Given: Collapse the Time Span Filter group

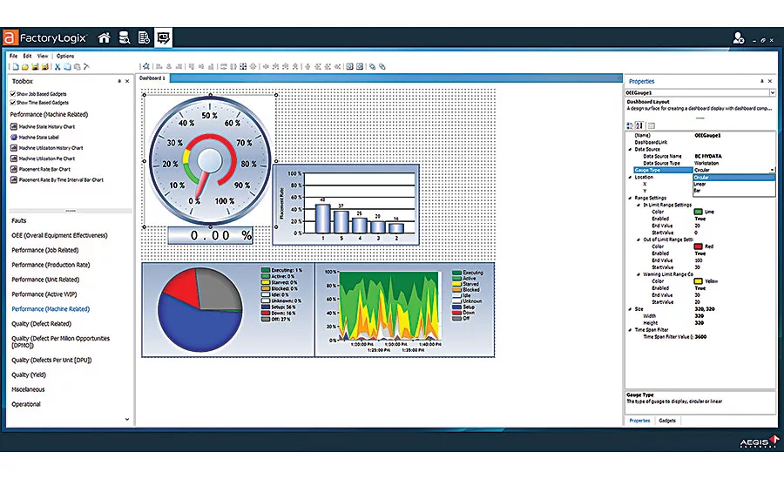Looking at the screenshot, I should pyautogui.click(x=630, y=330).
